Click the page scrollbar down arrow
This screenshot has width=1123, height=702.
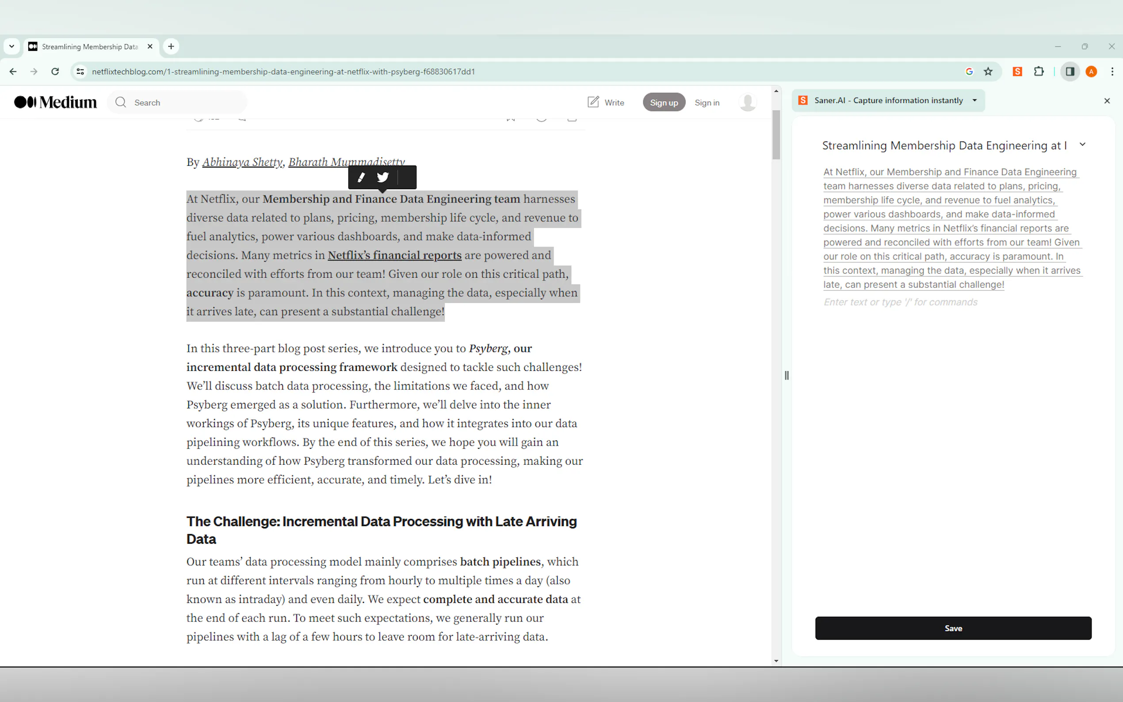[776, 661]
